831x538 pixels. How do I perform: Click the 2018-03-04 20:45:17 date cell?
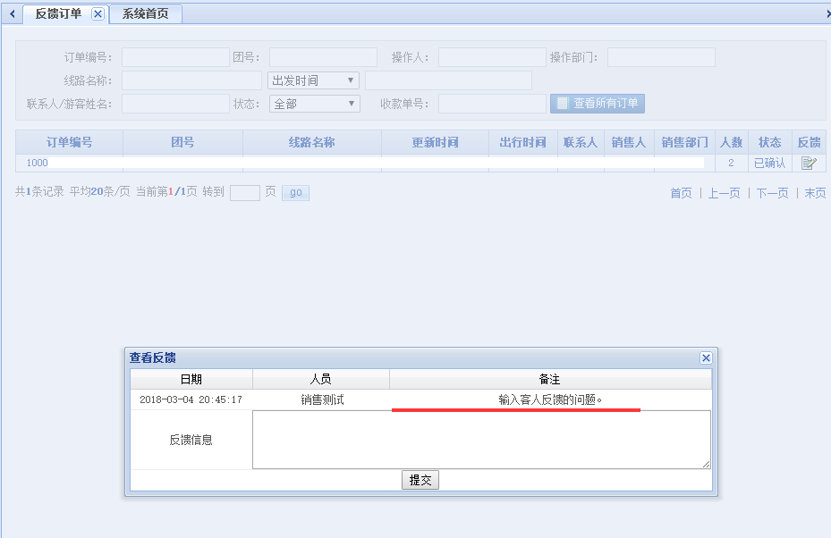click(x=191, y=399)
